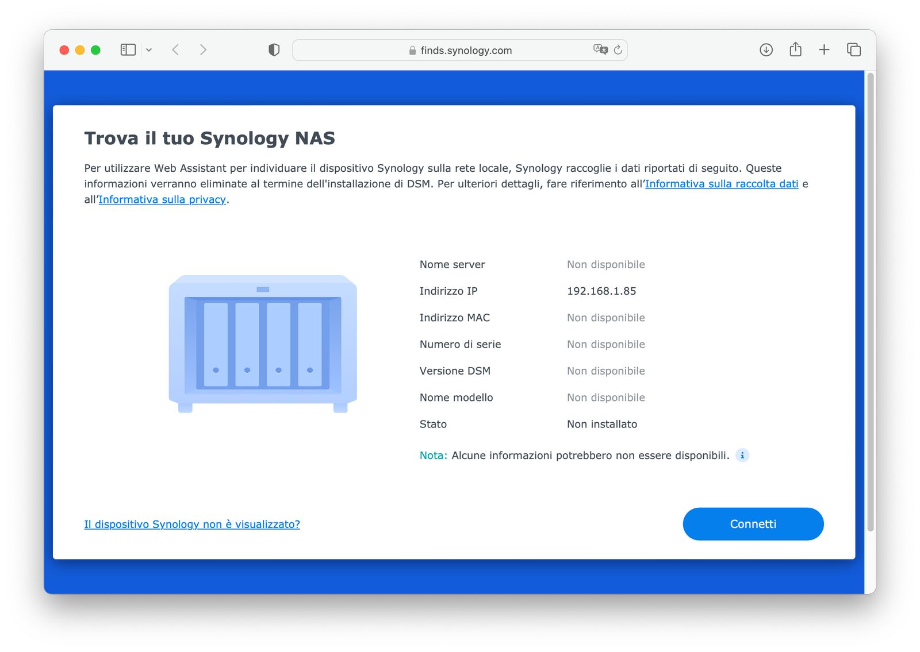Close the Safari window with red button
The height and width of the screenshot is (652, 920).
pos(64,50)
